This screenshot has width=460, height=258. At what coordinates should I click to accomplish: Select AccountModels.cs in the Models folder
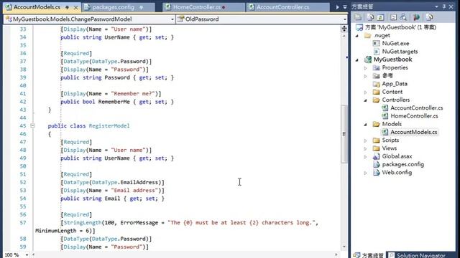[414, 132]
